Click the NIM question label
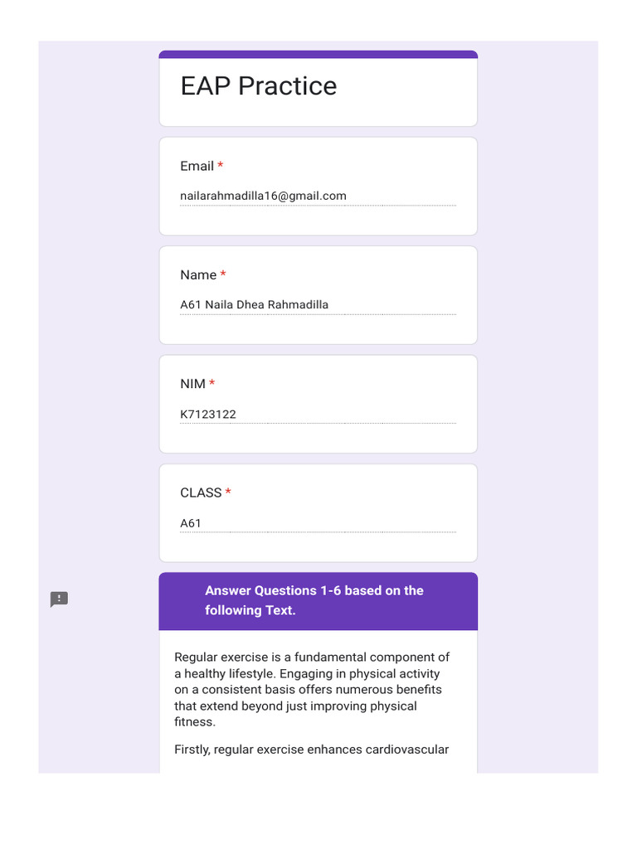 click(192, 384)
